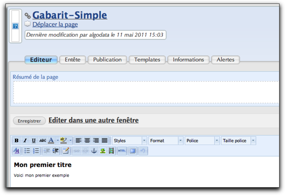Open the Publication tab
The height and width of the screenshot is (195, 285).
click(107, 60)
